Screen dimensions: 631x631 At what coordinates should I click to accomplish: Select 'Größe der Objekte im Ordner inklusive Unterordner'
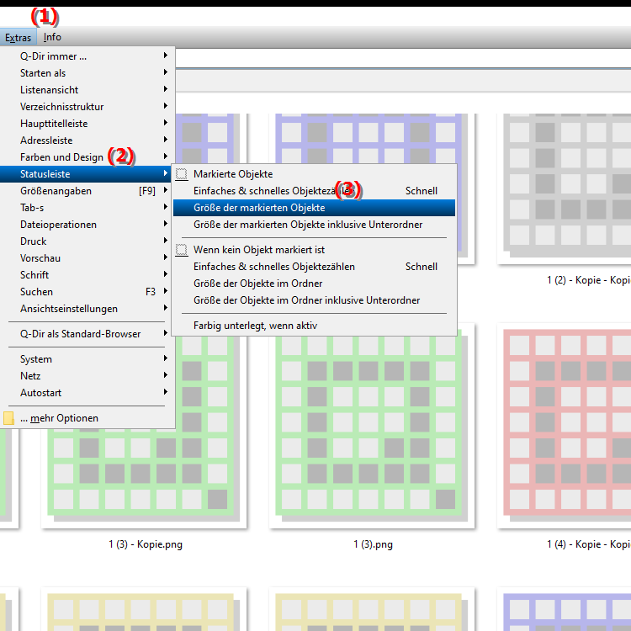(315, 300)
